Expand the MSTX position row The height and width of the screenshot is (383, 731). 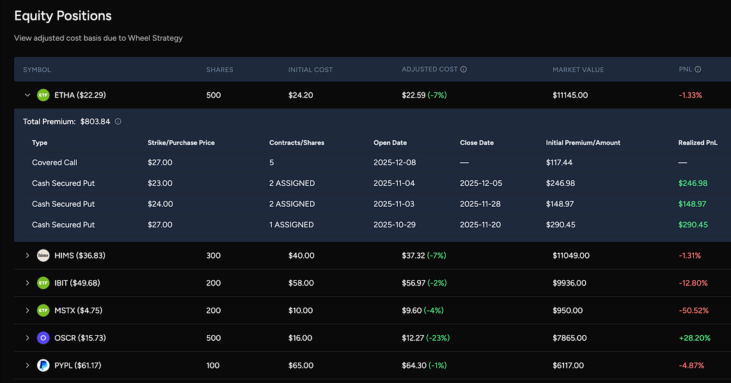[27, 310]
